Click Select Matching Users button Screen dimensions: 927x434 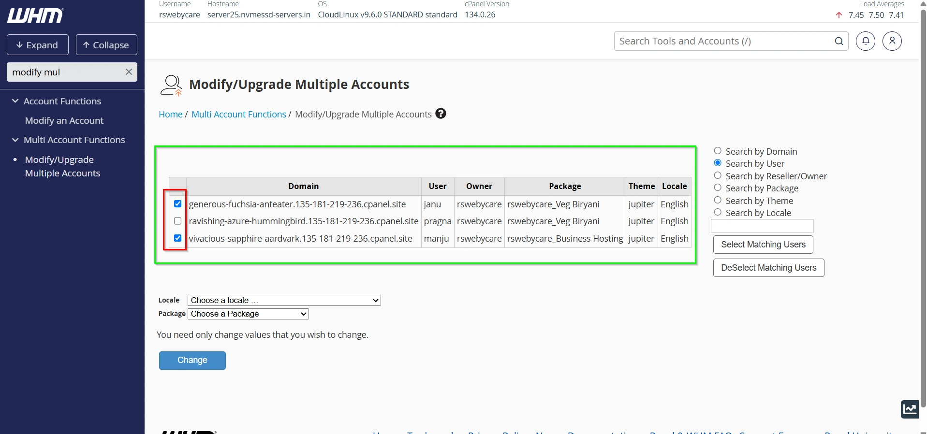[763, 245]
